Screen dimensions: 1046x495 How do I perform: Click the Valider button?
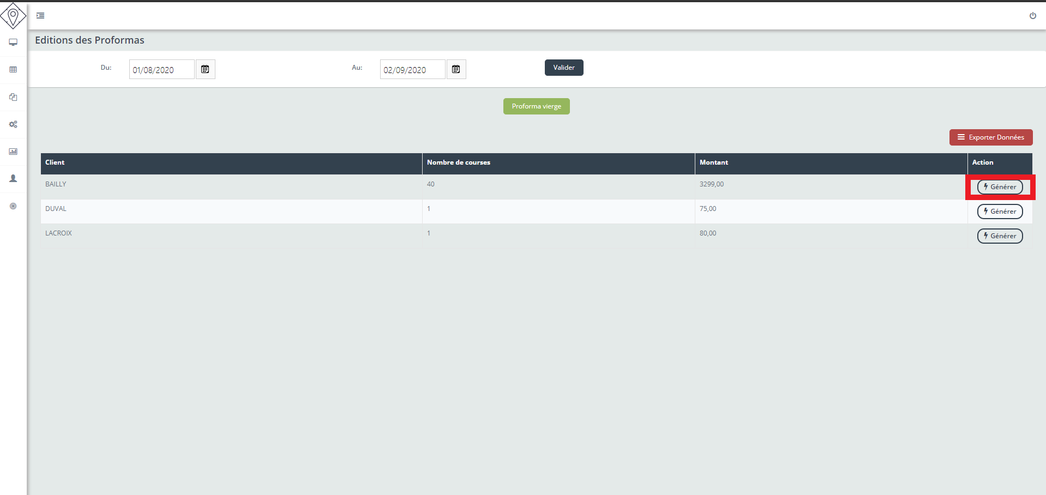tap(563, 68)
